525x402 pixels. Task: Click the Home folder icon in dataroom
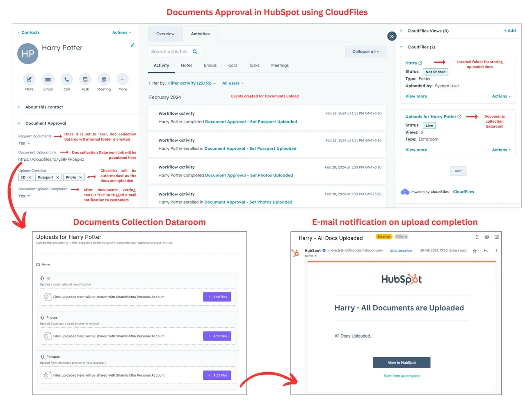tap(38, 265)
